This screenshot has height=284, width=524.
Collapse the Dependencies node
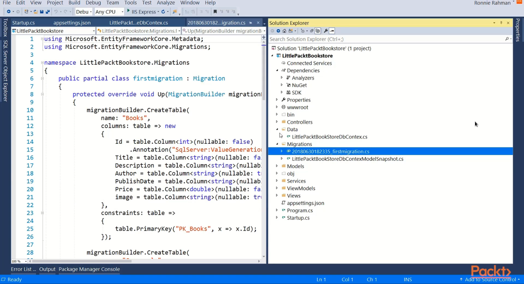(277, 70)
